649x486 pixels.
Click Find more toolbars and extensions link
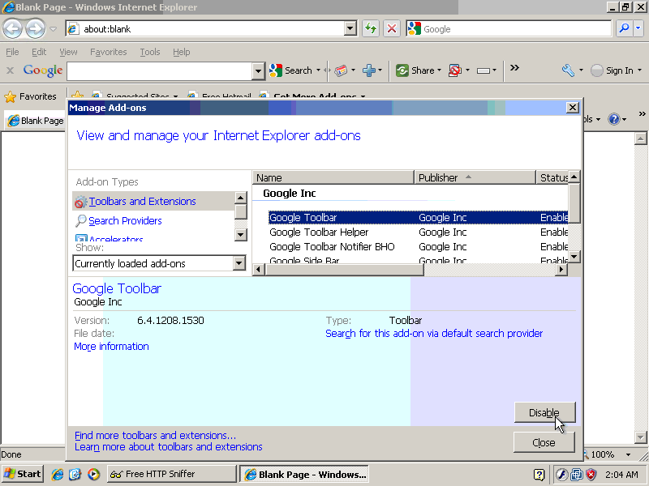155,436
